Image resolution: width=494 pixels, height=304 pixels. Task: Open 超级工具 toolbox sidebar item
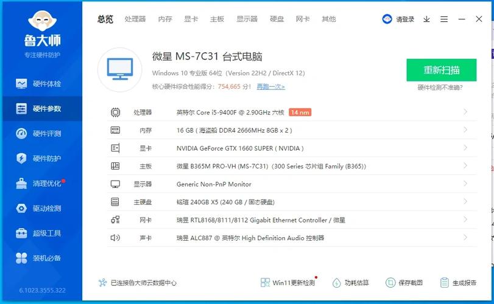(x=41, y=233)
